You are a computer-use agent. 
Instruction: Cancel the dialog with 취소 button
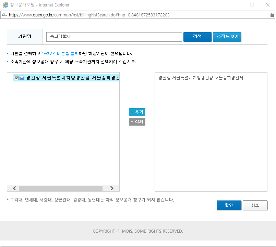click(255, 205)
